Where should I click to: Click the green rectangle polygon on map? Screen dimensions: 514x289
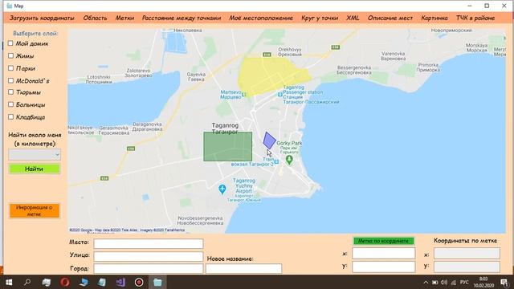click(x=228, y=146)
